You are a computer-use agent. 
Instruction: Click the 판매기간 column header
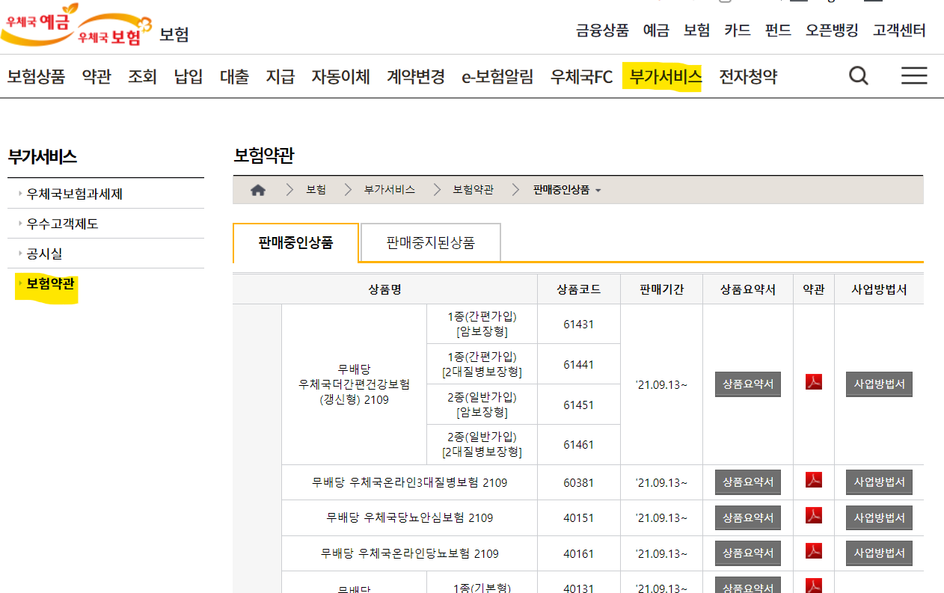click(661, 289)
